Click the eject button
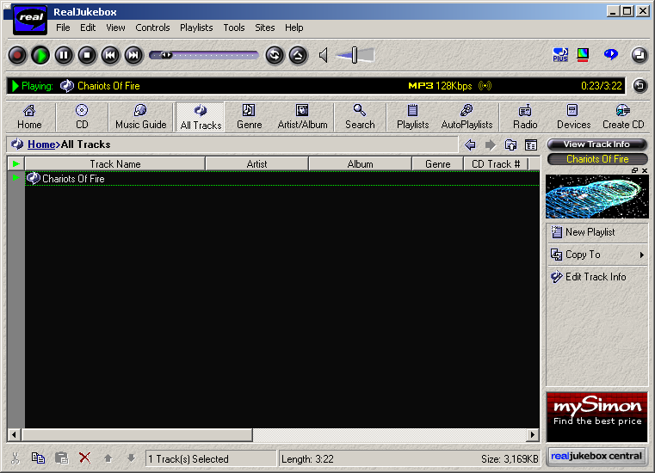655x473 pixels. [x=298, y=55]
